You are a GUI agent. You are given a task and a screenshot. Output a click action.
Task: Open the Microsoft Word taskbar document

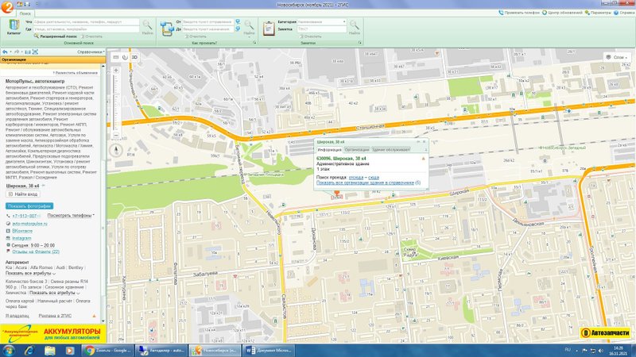(x=268, y=350)
